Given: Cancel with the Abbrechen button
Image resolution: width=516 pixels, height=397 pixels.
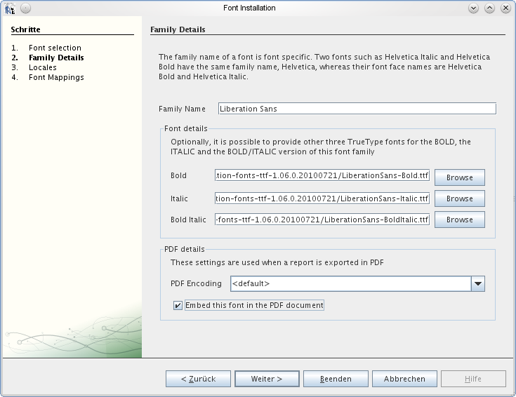Looking at the screenshot, I should click(404, 379).
